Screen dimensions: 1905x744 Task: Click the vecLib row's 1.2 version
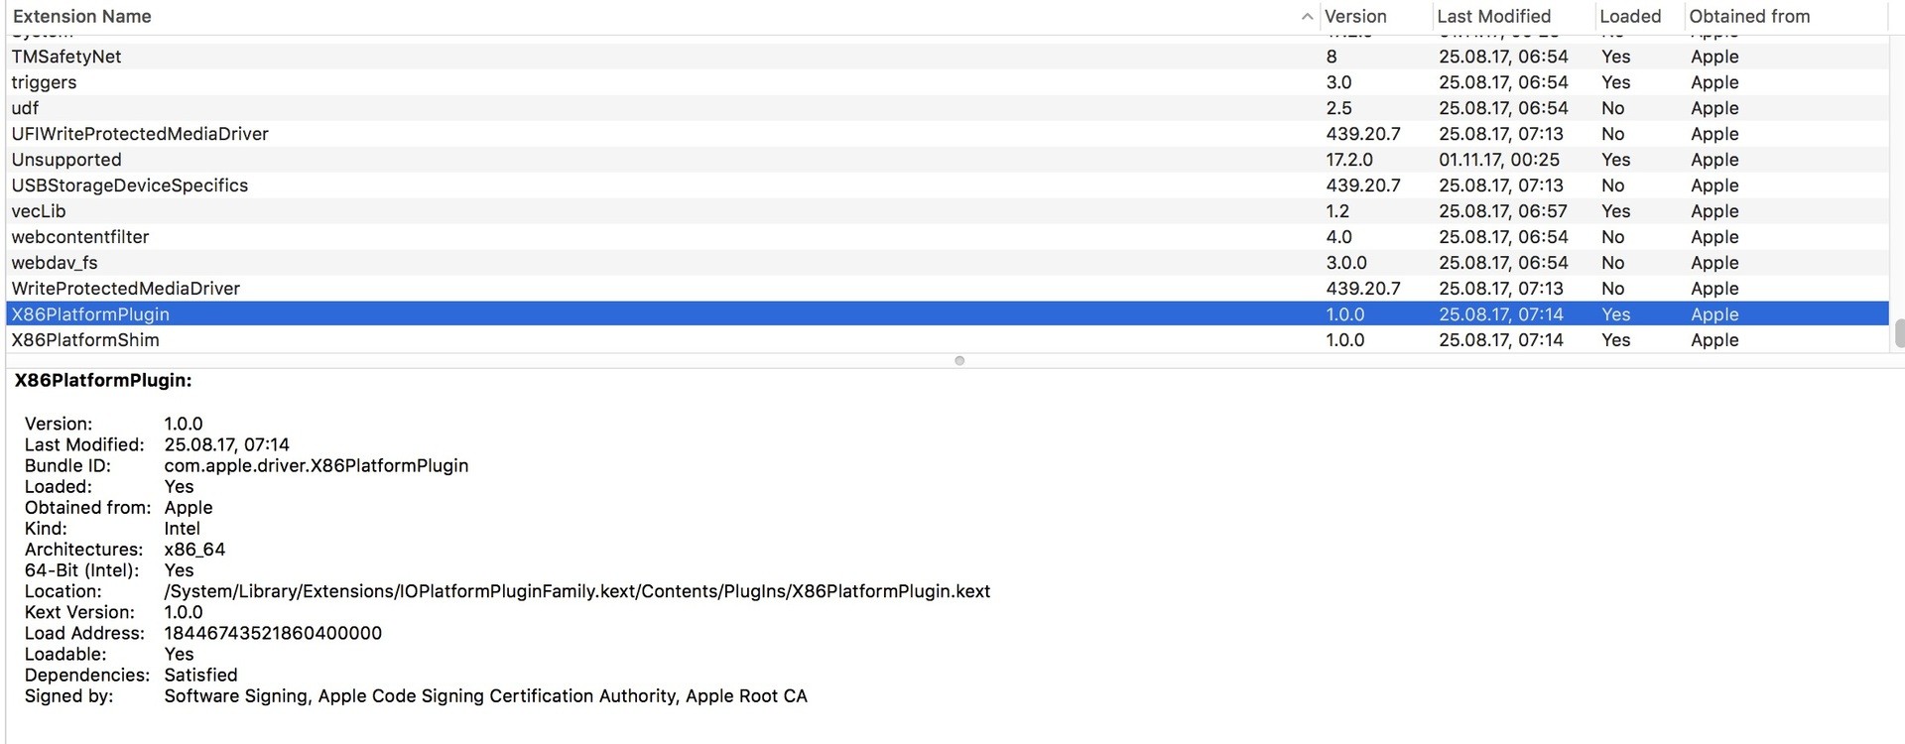tap(1337, 211)
